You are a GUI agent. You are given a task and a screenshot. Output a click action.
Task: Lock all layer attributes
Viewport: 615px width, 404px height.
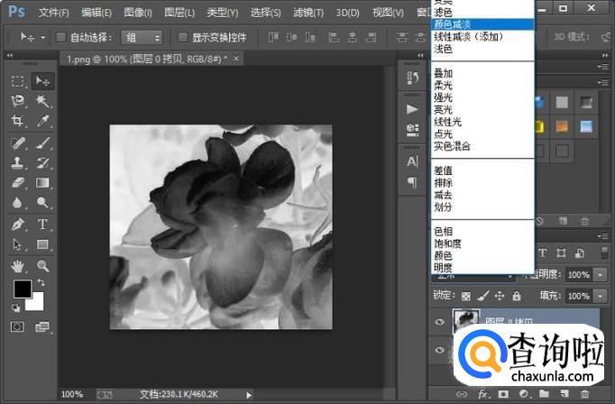coord(517,296)
